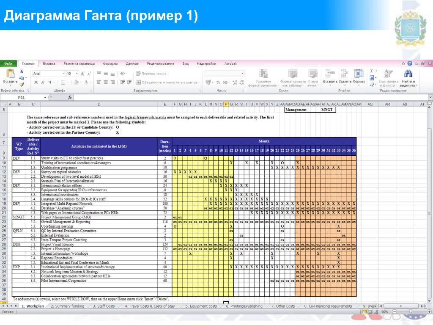Screen dimensions: 433x325
Task: Open the '4. Travel Costs & Costs of Stay' sheet
Action: coord(150,306)
